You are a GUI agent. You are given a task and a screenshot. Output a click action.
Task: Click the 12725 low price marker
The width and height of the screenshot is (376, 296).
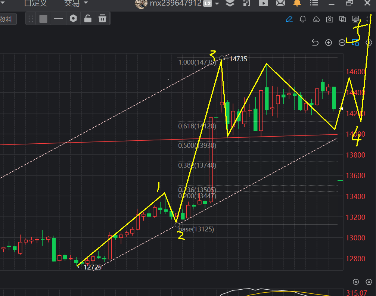[90, 267]
